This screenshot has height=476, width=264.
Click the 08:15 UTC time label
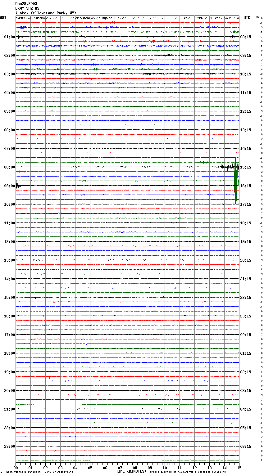point(246,37)
